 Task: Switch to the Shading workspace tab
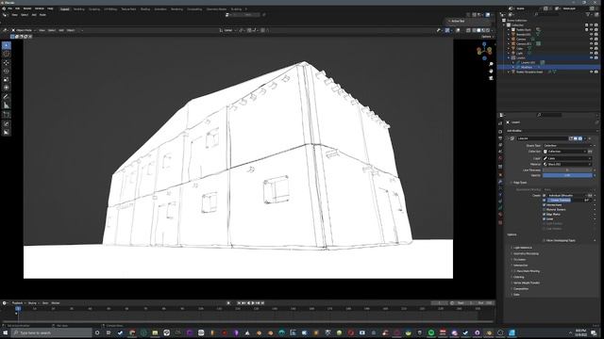(145, 8)
